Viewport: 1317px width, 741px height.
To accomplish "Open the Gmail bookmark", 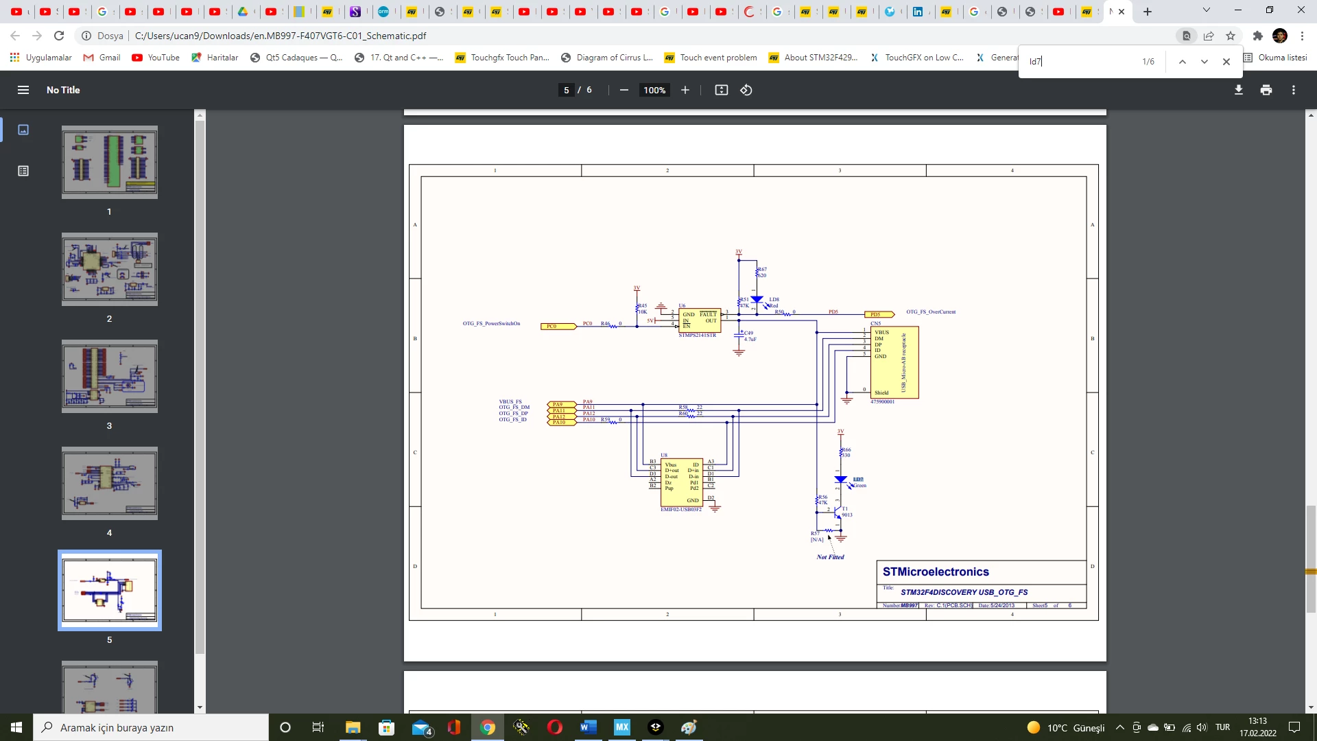I will pyautogui.click(x=102, y=58).
